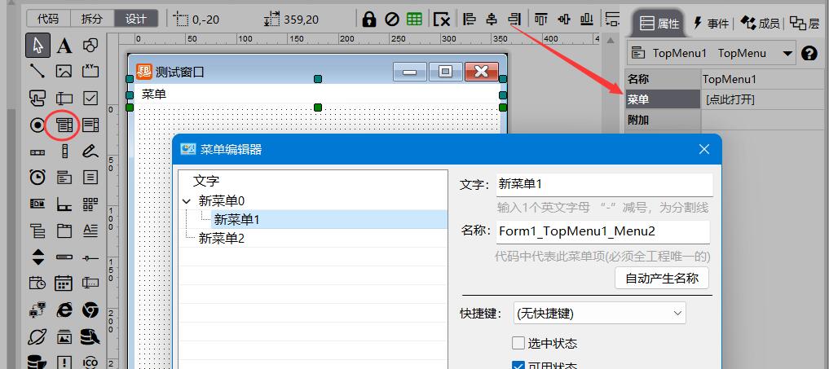Switch to the 设计 design view tab
Image resolution: width=829 pixels, height=369 pixels.
[x=136, y=19]
